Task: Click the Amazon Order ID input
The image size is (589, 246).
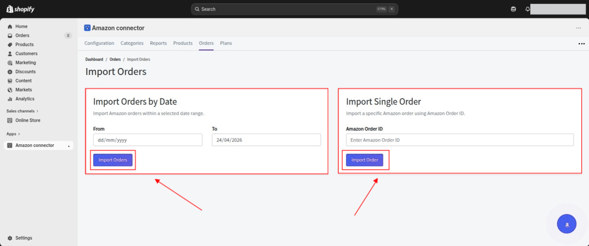Action: click(x=460, y=140)
